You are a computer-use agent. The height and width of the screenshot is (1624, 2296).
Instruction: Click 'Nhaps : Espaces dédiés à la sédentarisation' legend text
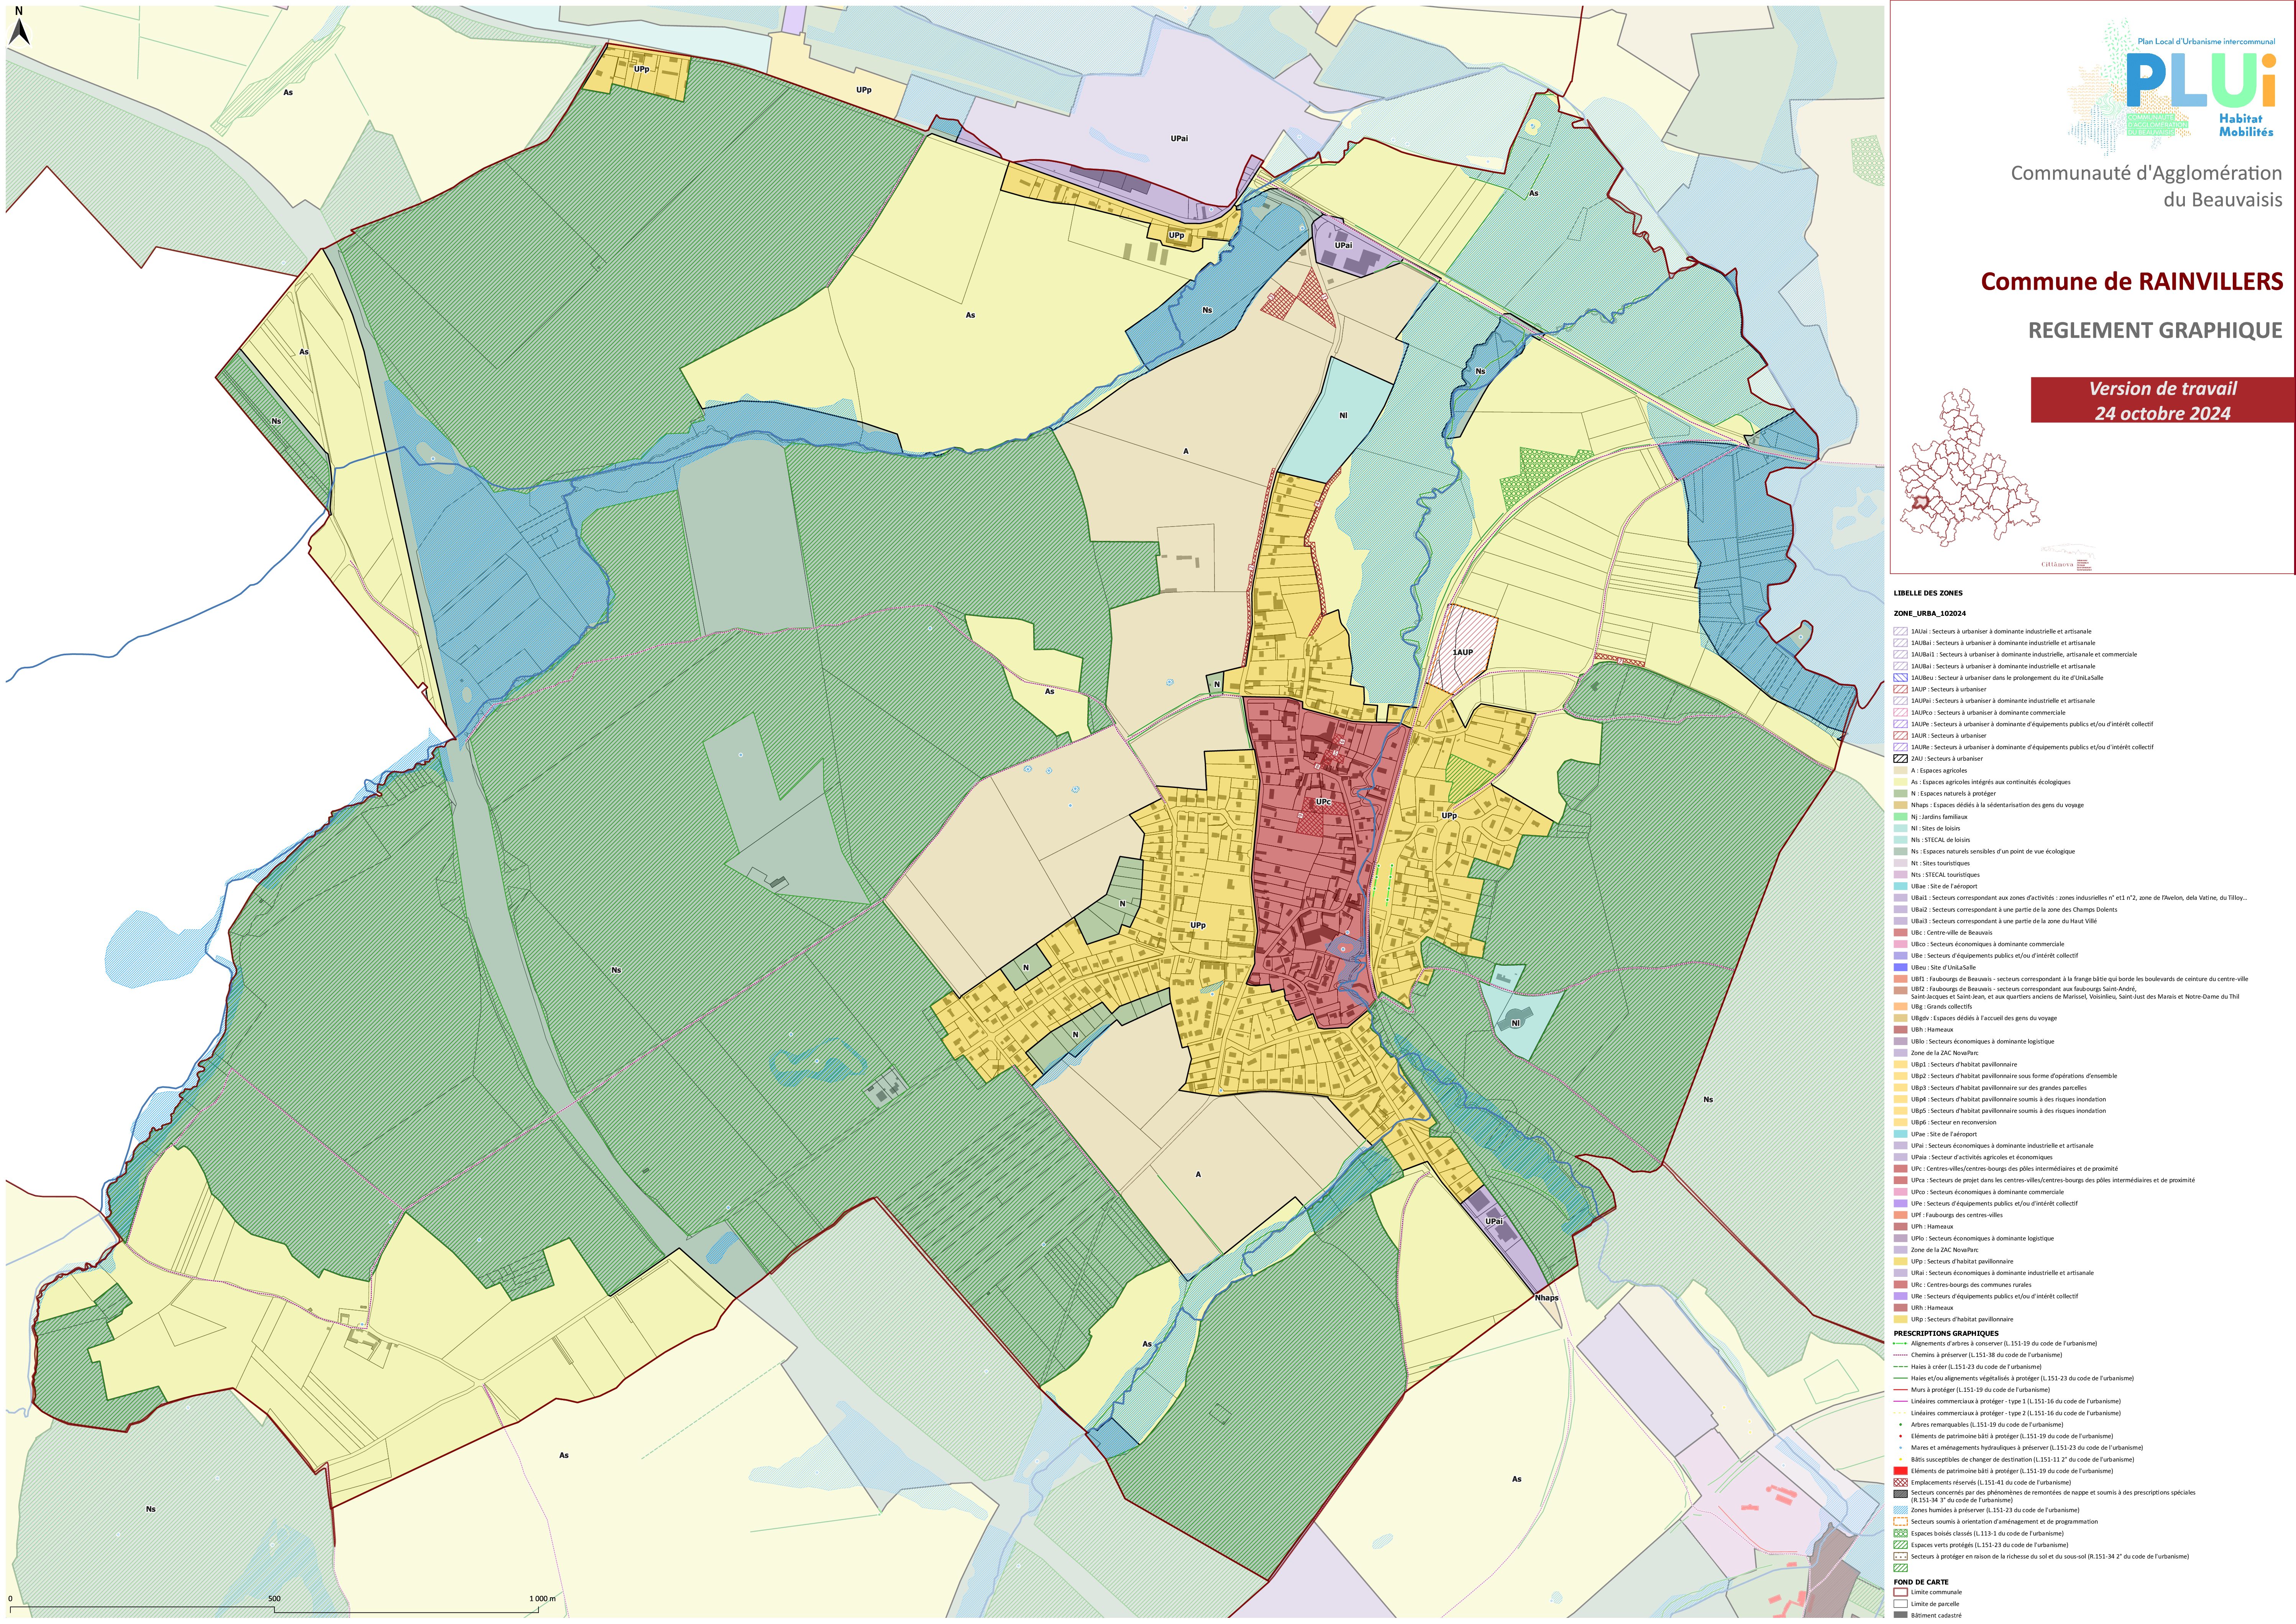[x=1997, y=805]
